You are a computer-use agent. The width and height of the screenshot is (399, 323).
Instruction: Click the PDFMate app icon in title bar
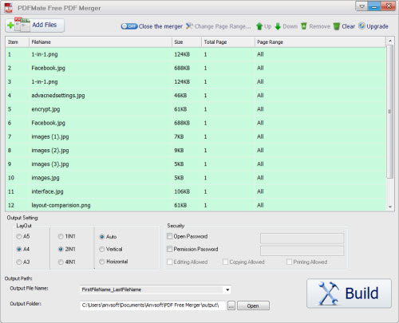point(9,8)
